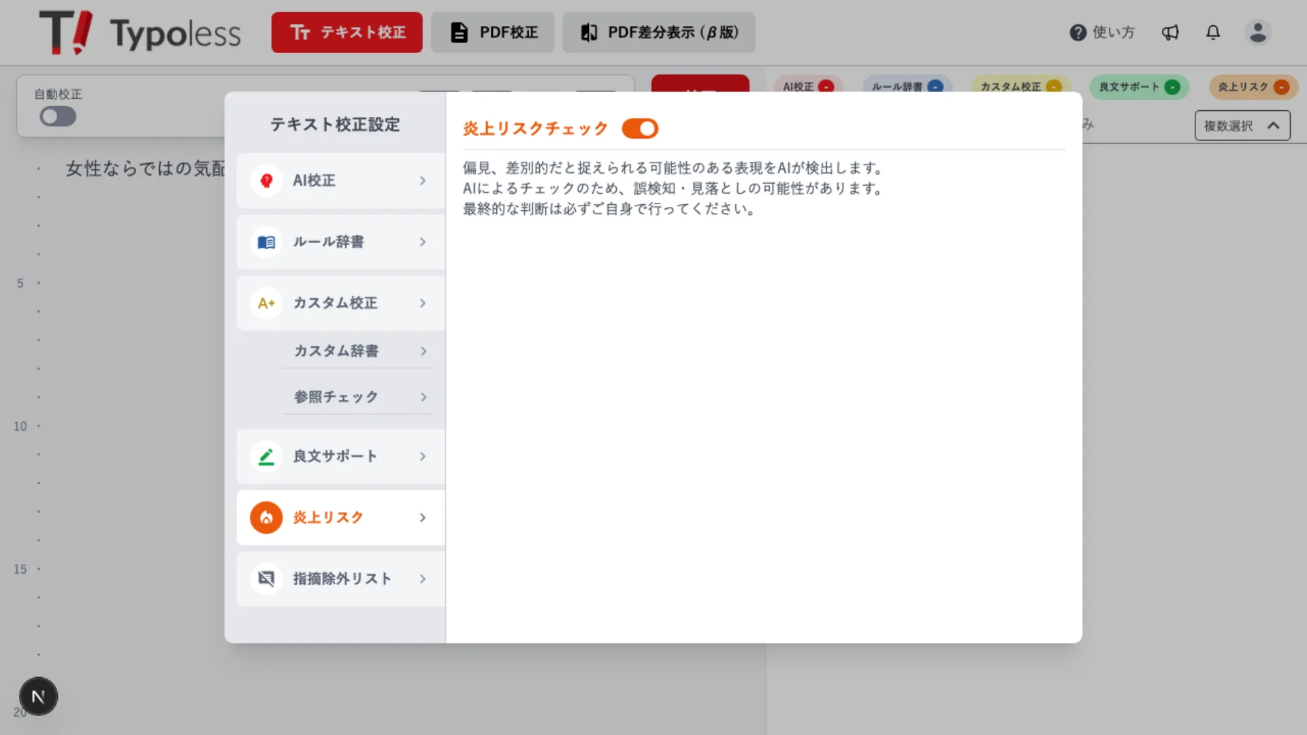
Task: Select 炎上リスク in settings menu
Action: coord(341,517)
